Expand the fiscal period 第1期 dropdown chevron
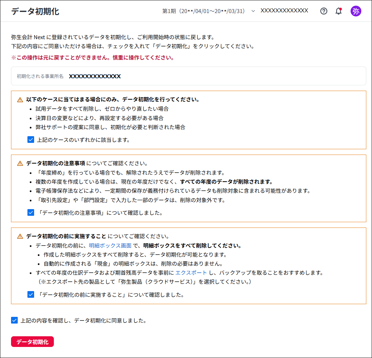Viewport: 372px width, 358px height. (253, 11)
